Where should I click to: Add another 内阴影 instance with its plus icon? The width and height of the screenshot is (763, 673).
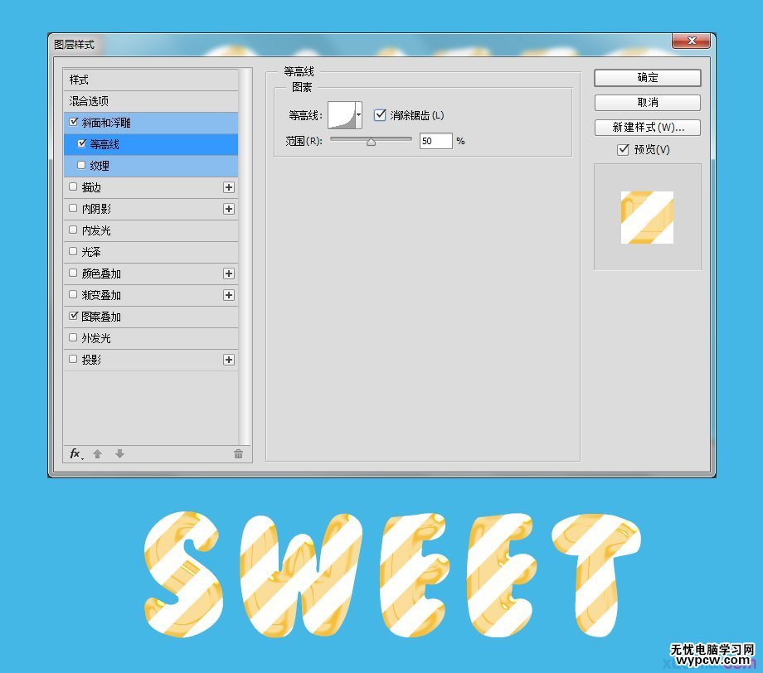pyautogui.click(x=229, y=209)
